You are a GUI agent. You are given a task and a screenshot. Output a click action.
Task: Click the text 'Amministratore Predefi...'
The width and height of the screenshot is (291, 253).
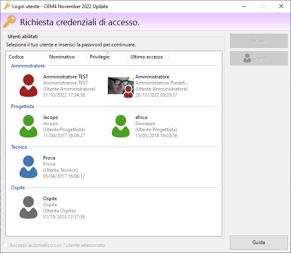pos(162,83)
